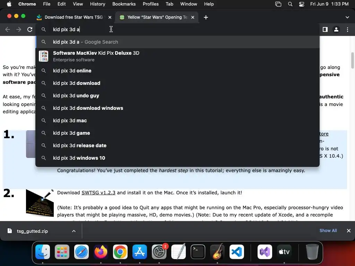Screen dimensions: 355x266
Task: Launch Visual Studio from the Dock
Action: click(x=265, y=252)
